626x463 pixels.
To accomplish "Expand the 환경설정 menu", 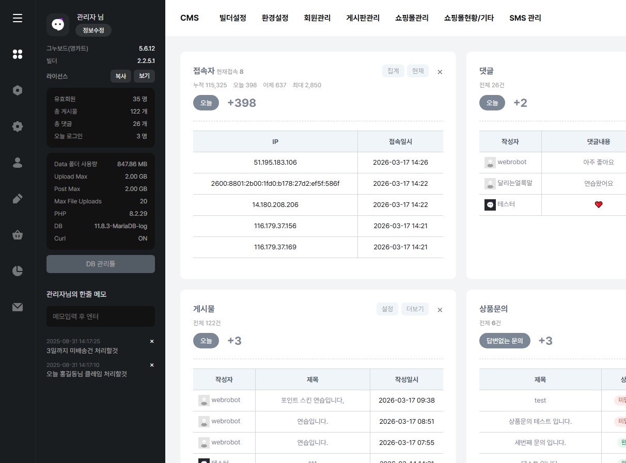I will point(275,18).
